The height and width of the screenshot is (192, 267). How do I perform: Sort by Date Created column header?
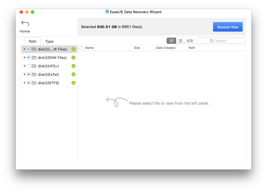tap(166, 48)
